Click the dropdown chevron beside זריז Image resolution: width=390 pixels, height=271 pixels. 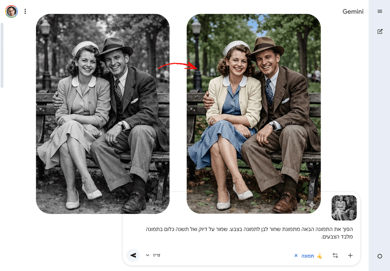pyautogui.click(x=147, y=255)
